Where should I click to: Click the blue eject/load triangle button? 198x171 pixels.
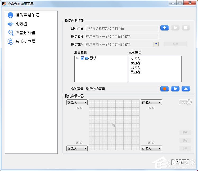(x=186, y=89)
